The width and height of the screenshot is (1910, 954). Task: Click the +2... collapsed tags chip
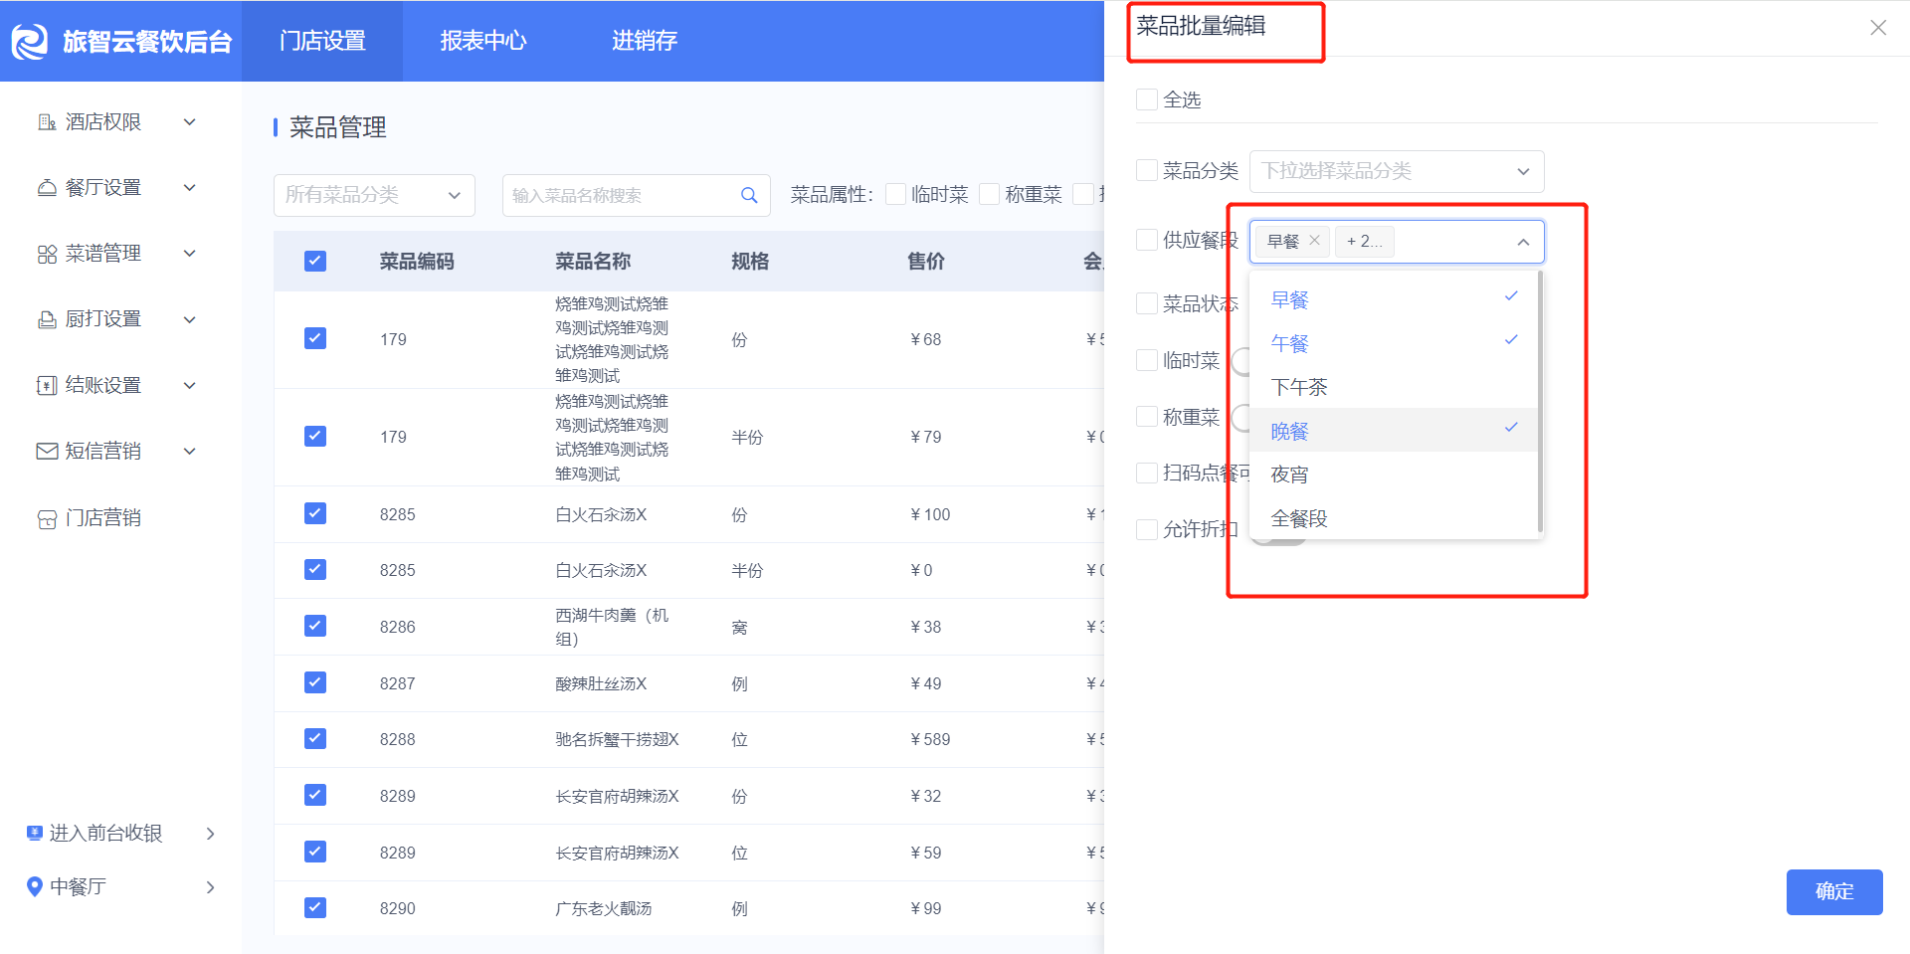(x=1364, y=241)
